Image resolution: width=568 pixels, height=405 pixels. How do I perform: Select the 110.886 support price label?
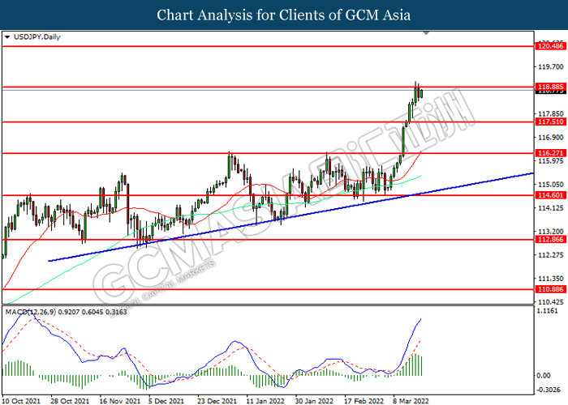click(x=550, y=289)
